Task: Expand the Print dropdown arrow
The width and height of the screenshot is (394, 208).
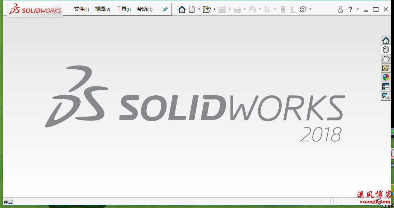Action: pyautogui.click(x=245, y=9)
